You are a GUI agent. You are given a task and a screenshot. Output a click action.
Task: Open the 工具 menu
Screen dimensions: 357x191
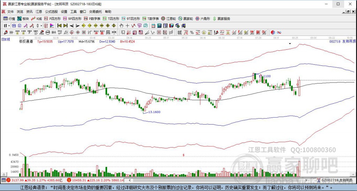(x=73, y=11)
